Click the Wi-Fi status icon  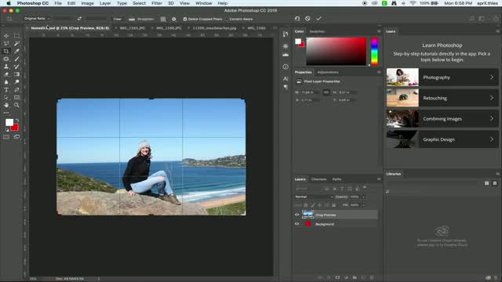pyautogui.click(x=413, y=3)
